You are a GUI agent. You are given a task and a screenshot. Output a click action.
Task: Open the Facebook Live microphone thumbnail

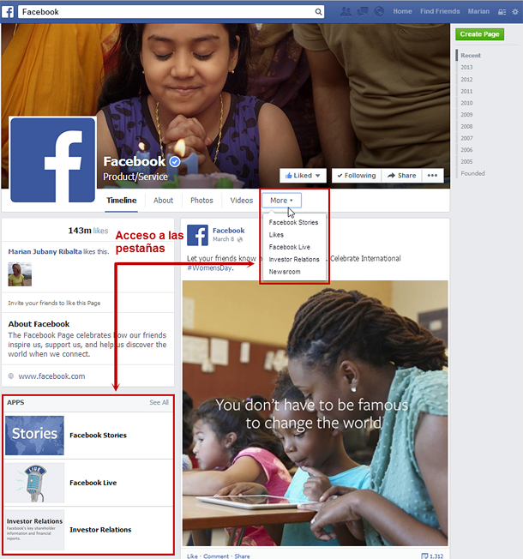34,483
